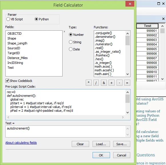Screen dimensions: 166x165
Task: Select table cell 999901
Action: coord(147,31)
